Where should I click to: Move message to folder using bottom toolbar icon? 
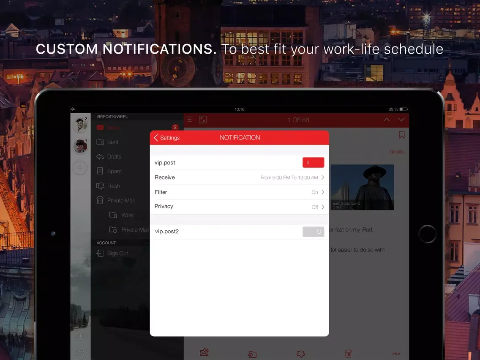pos(252,354)
